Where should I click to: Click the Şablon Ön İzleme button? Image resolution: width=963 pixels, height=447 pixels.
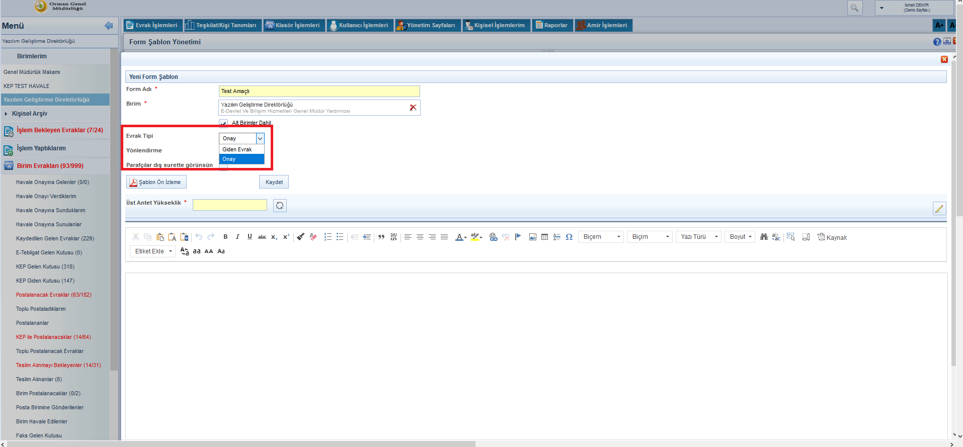coord(156,182)
